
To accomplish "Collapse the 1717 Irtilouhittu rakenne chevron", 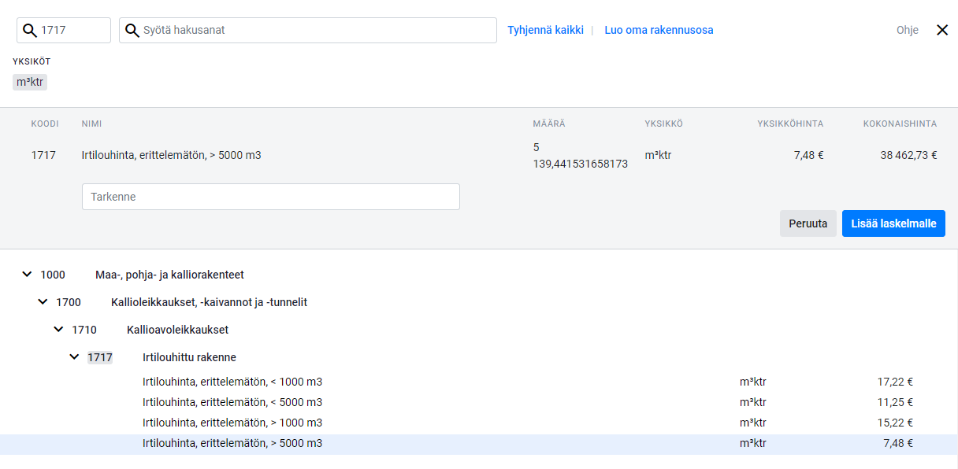I will [74, 357].
